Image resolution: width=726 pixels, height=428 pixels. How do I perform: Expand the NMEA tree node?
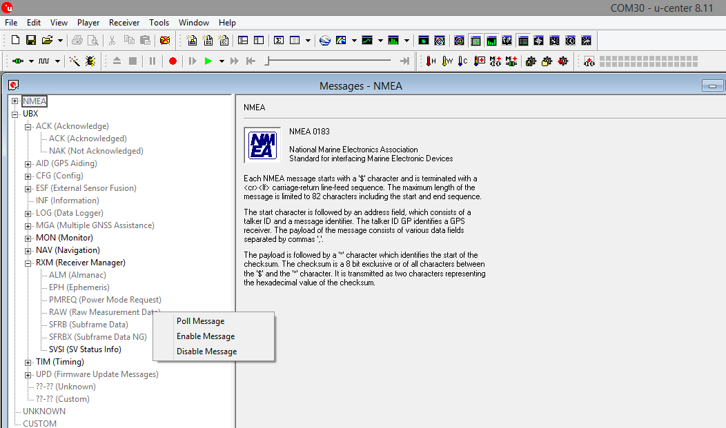click(x=15, y=101)
